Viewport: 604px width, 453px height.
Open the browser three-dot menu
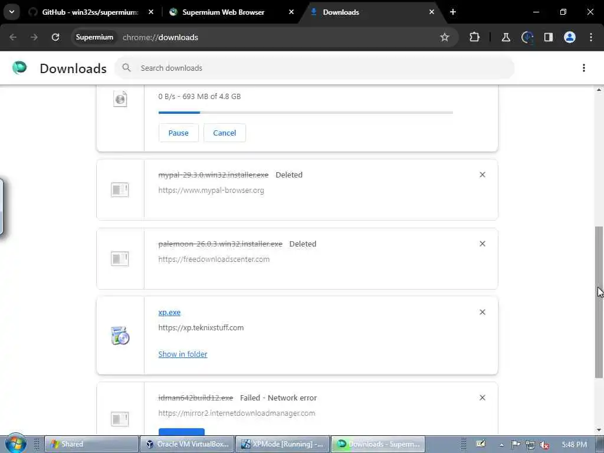coord(591,37)
